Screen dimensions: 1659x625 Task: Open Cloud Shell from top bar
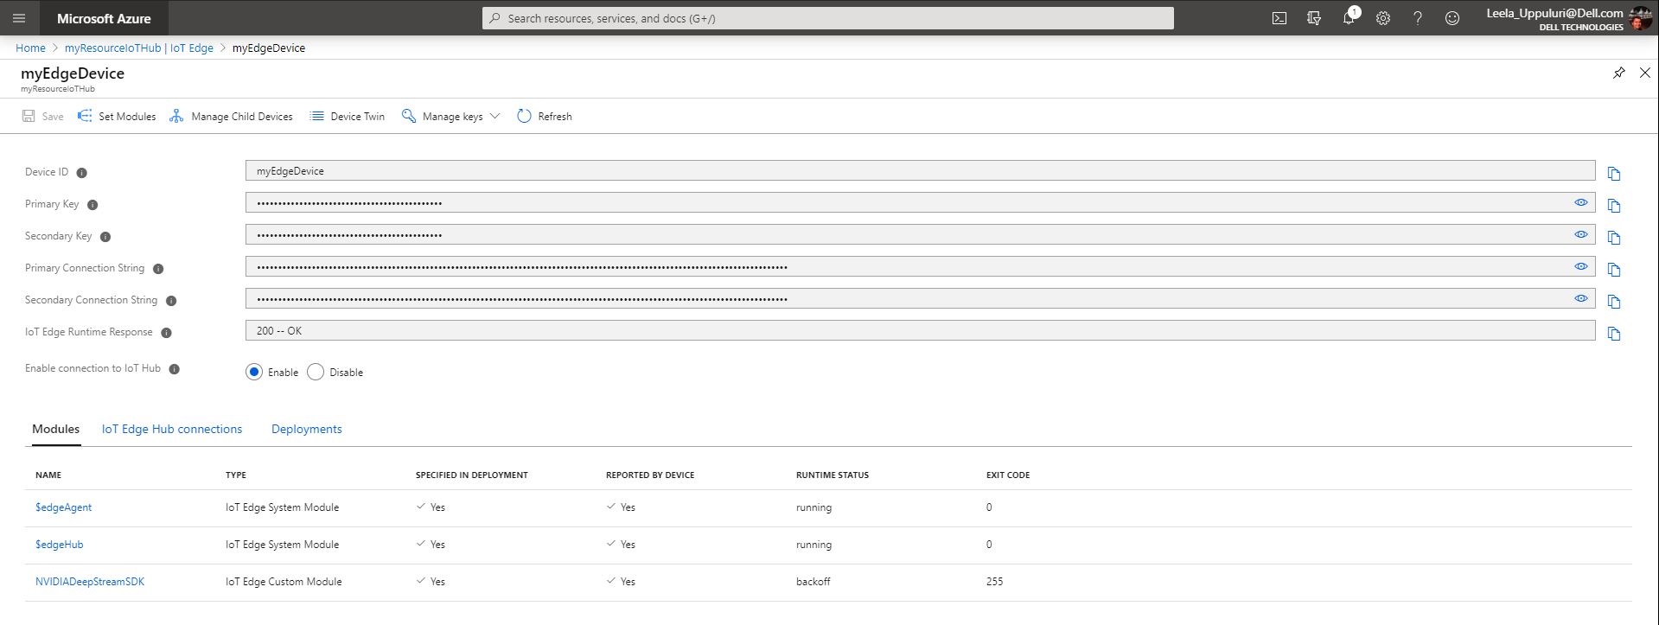1279,18
